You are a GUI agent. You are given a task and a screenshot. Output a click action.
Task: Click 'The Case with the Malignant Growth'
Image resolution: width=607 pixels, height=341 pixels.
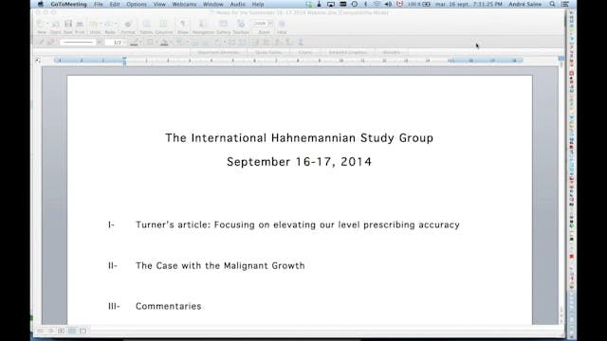point(220,265)
